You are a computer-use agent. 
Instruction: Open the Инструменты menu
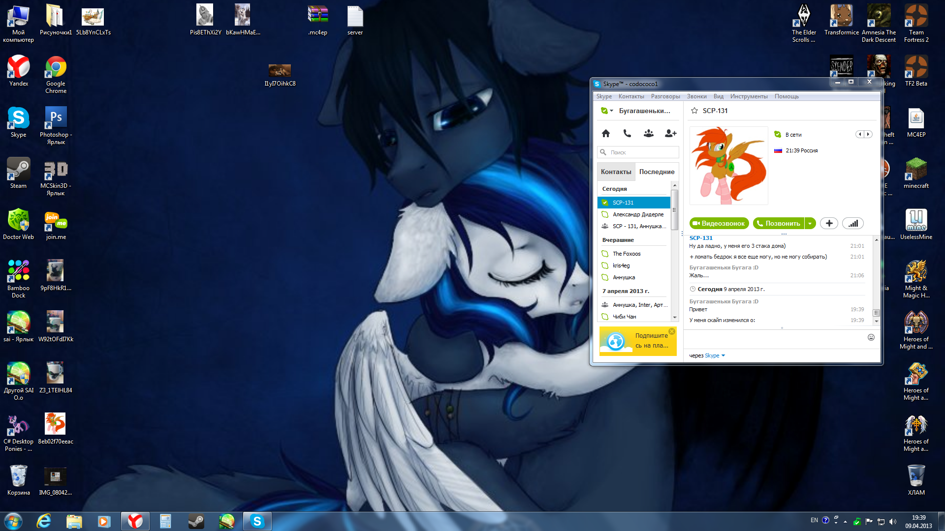pos(749,96)
